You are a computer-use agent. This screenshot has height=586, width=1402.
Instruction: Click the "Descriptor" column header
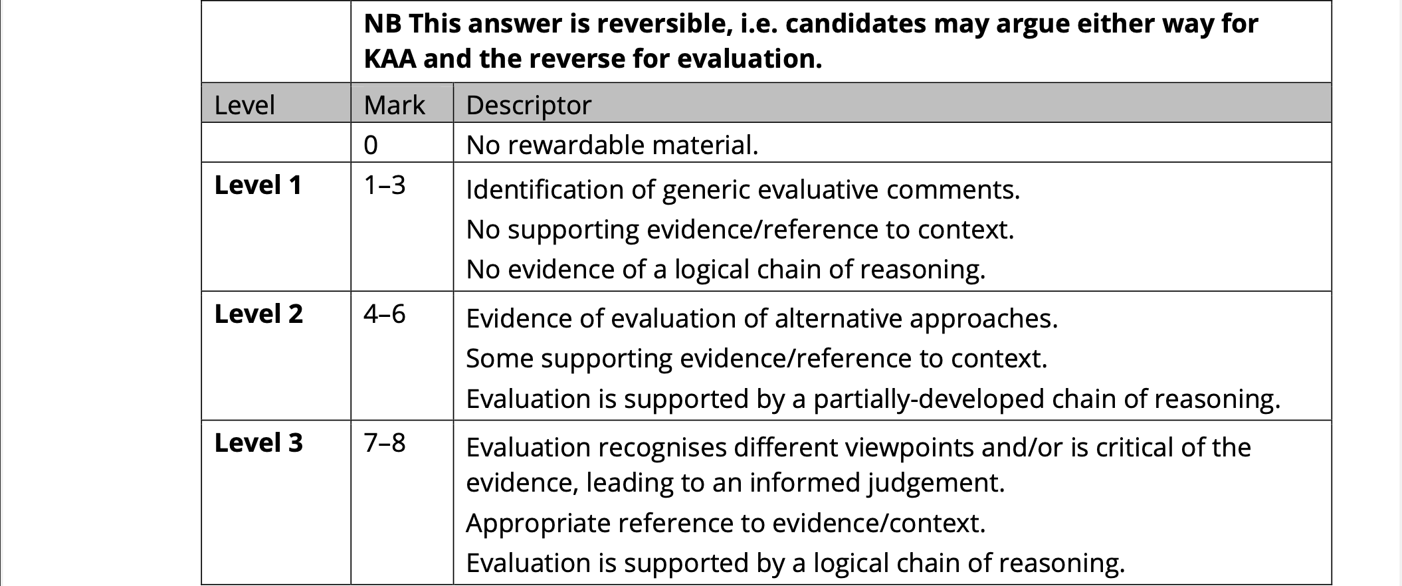(x=528, y=105)
